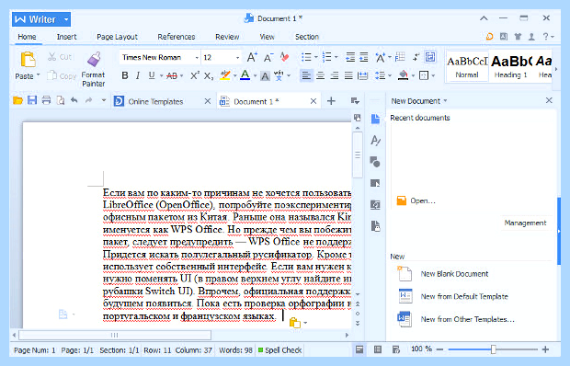The width and height of the screenshot is (570, 366).
Task: Increase paragraph indent
Action: pyautogui.click(x=363, y=57)
